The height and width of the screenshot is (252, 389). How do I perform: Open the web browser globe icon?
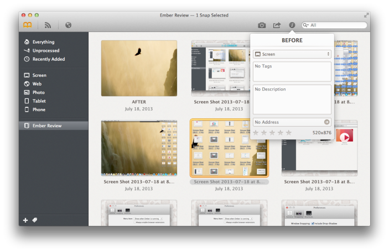tap(68, 25)
